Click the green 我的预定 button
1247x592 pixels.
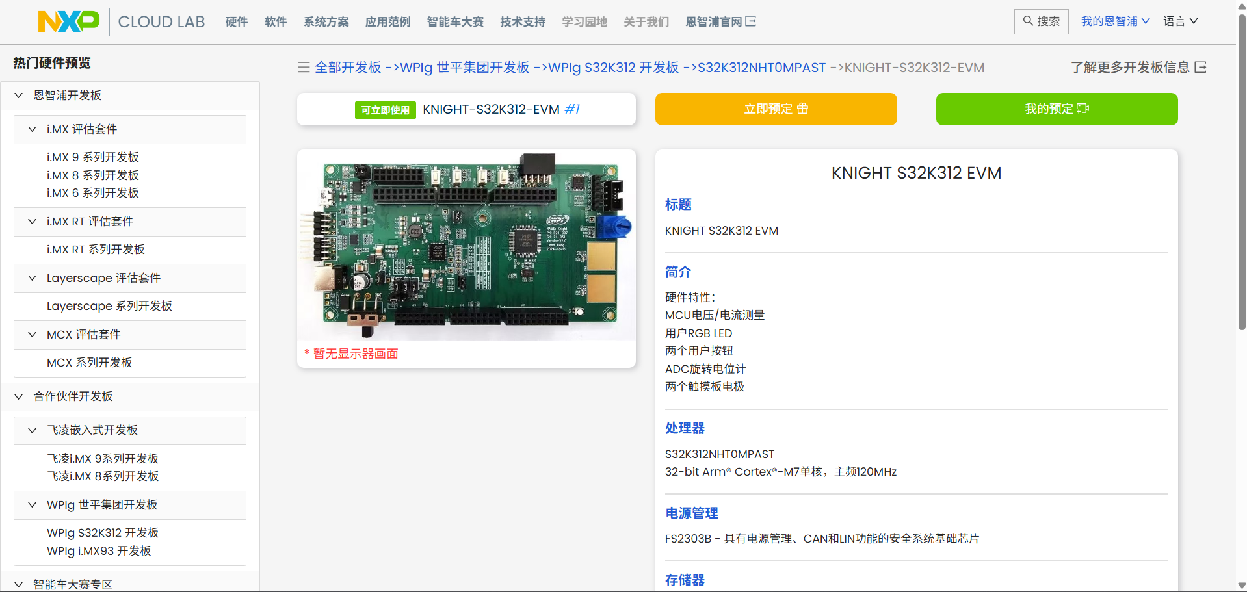(x=1057, y=109)
